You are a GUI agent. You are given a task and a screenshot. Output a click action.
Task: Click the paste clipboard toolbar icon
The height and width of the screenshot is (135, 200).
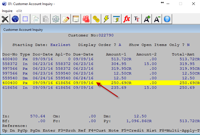(x=45, y=19)
